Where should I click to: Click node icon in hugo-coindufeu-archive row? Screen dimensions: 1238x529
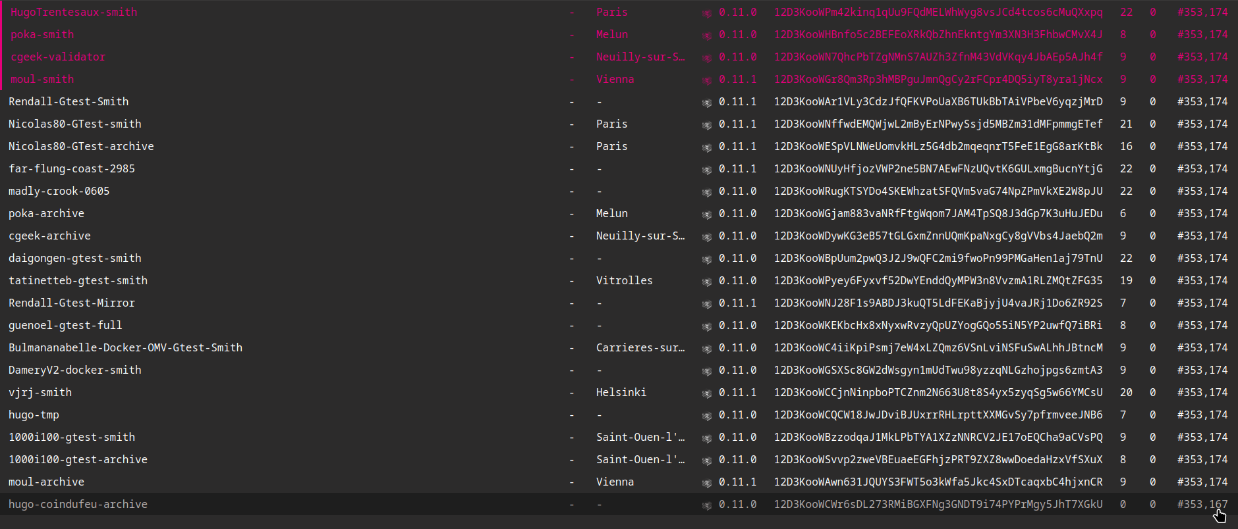click(706, 505)
